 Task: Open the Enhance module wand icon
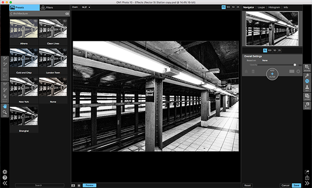pyautogui.click(x=307, y=75)
